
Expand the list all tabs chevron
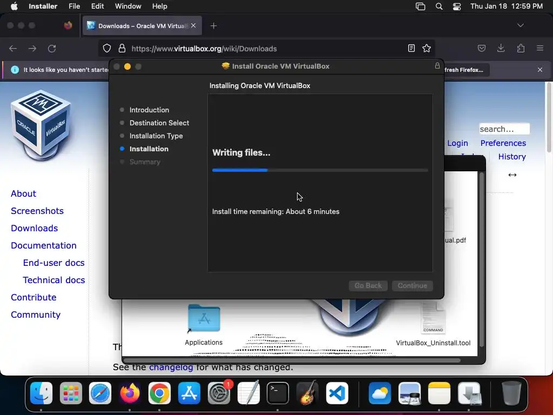click(x=521, y=25)
